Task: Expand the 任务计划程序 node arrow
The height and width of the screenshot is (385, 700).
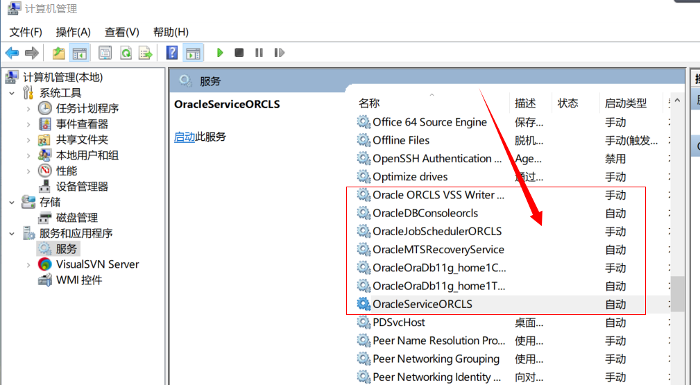Action: click(28, 108)
